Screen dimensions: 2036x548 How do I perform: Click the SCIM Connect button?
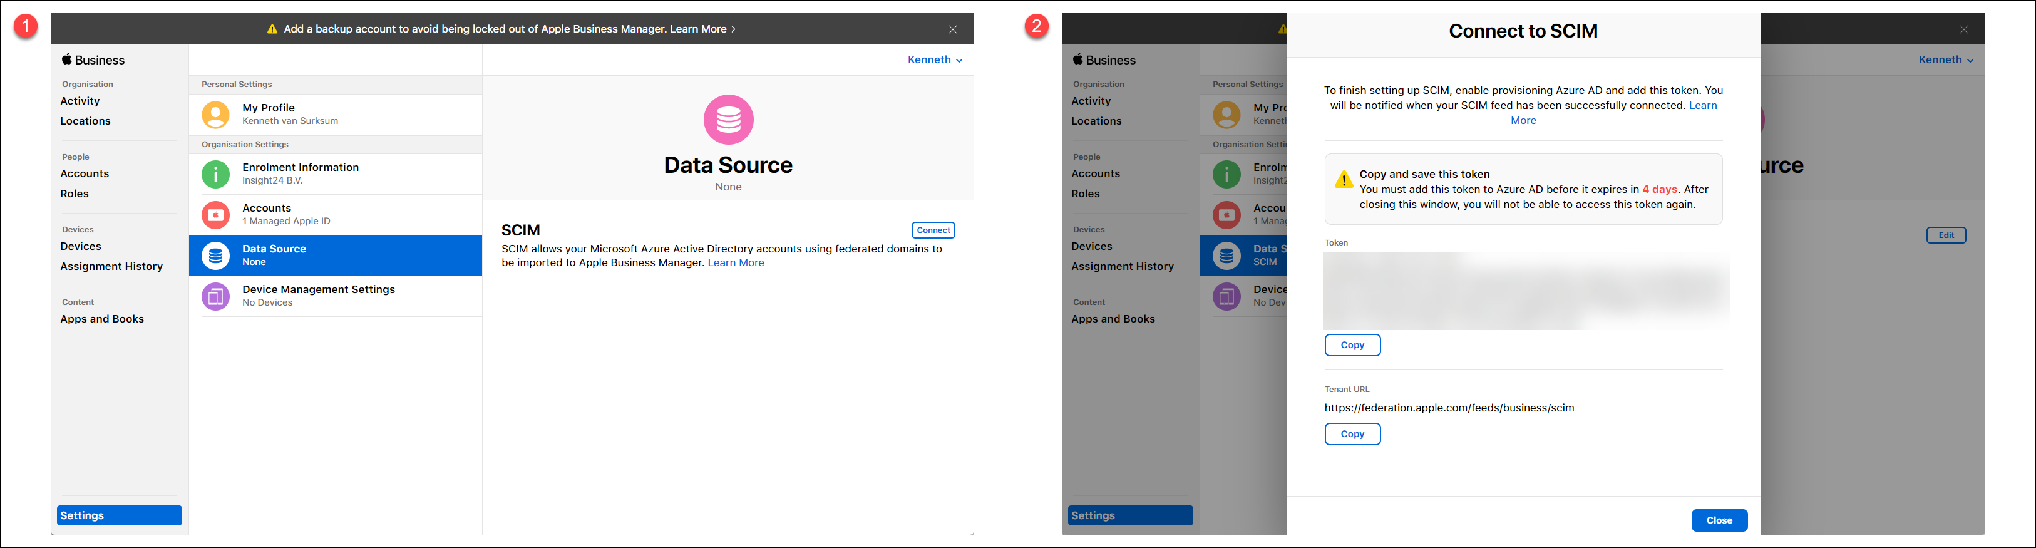933,230
